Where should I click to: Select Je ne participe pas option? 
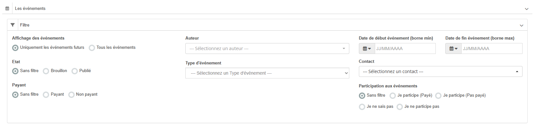coord(400,107)
